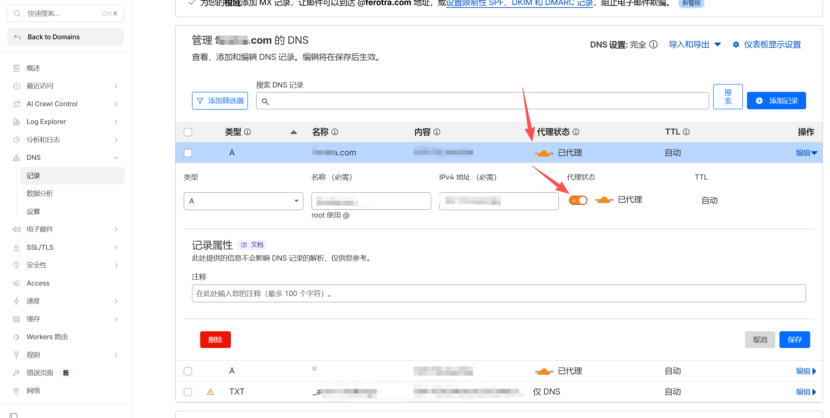Turn off the orange 已代理 proxy toggle
The width and height of the screenshot is (830, 418).
pyautogui.click(x=578, y=200)
